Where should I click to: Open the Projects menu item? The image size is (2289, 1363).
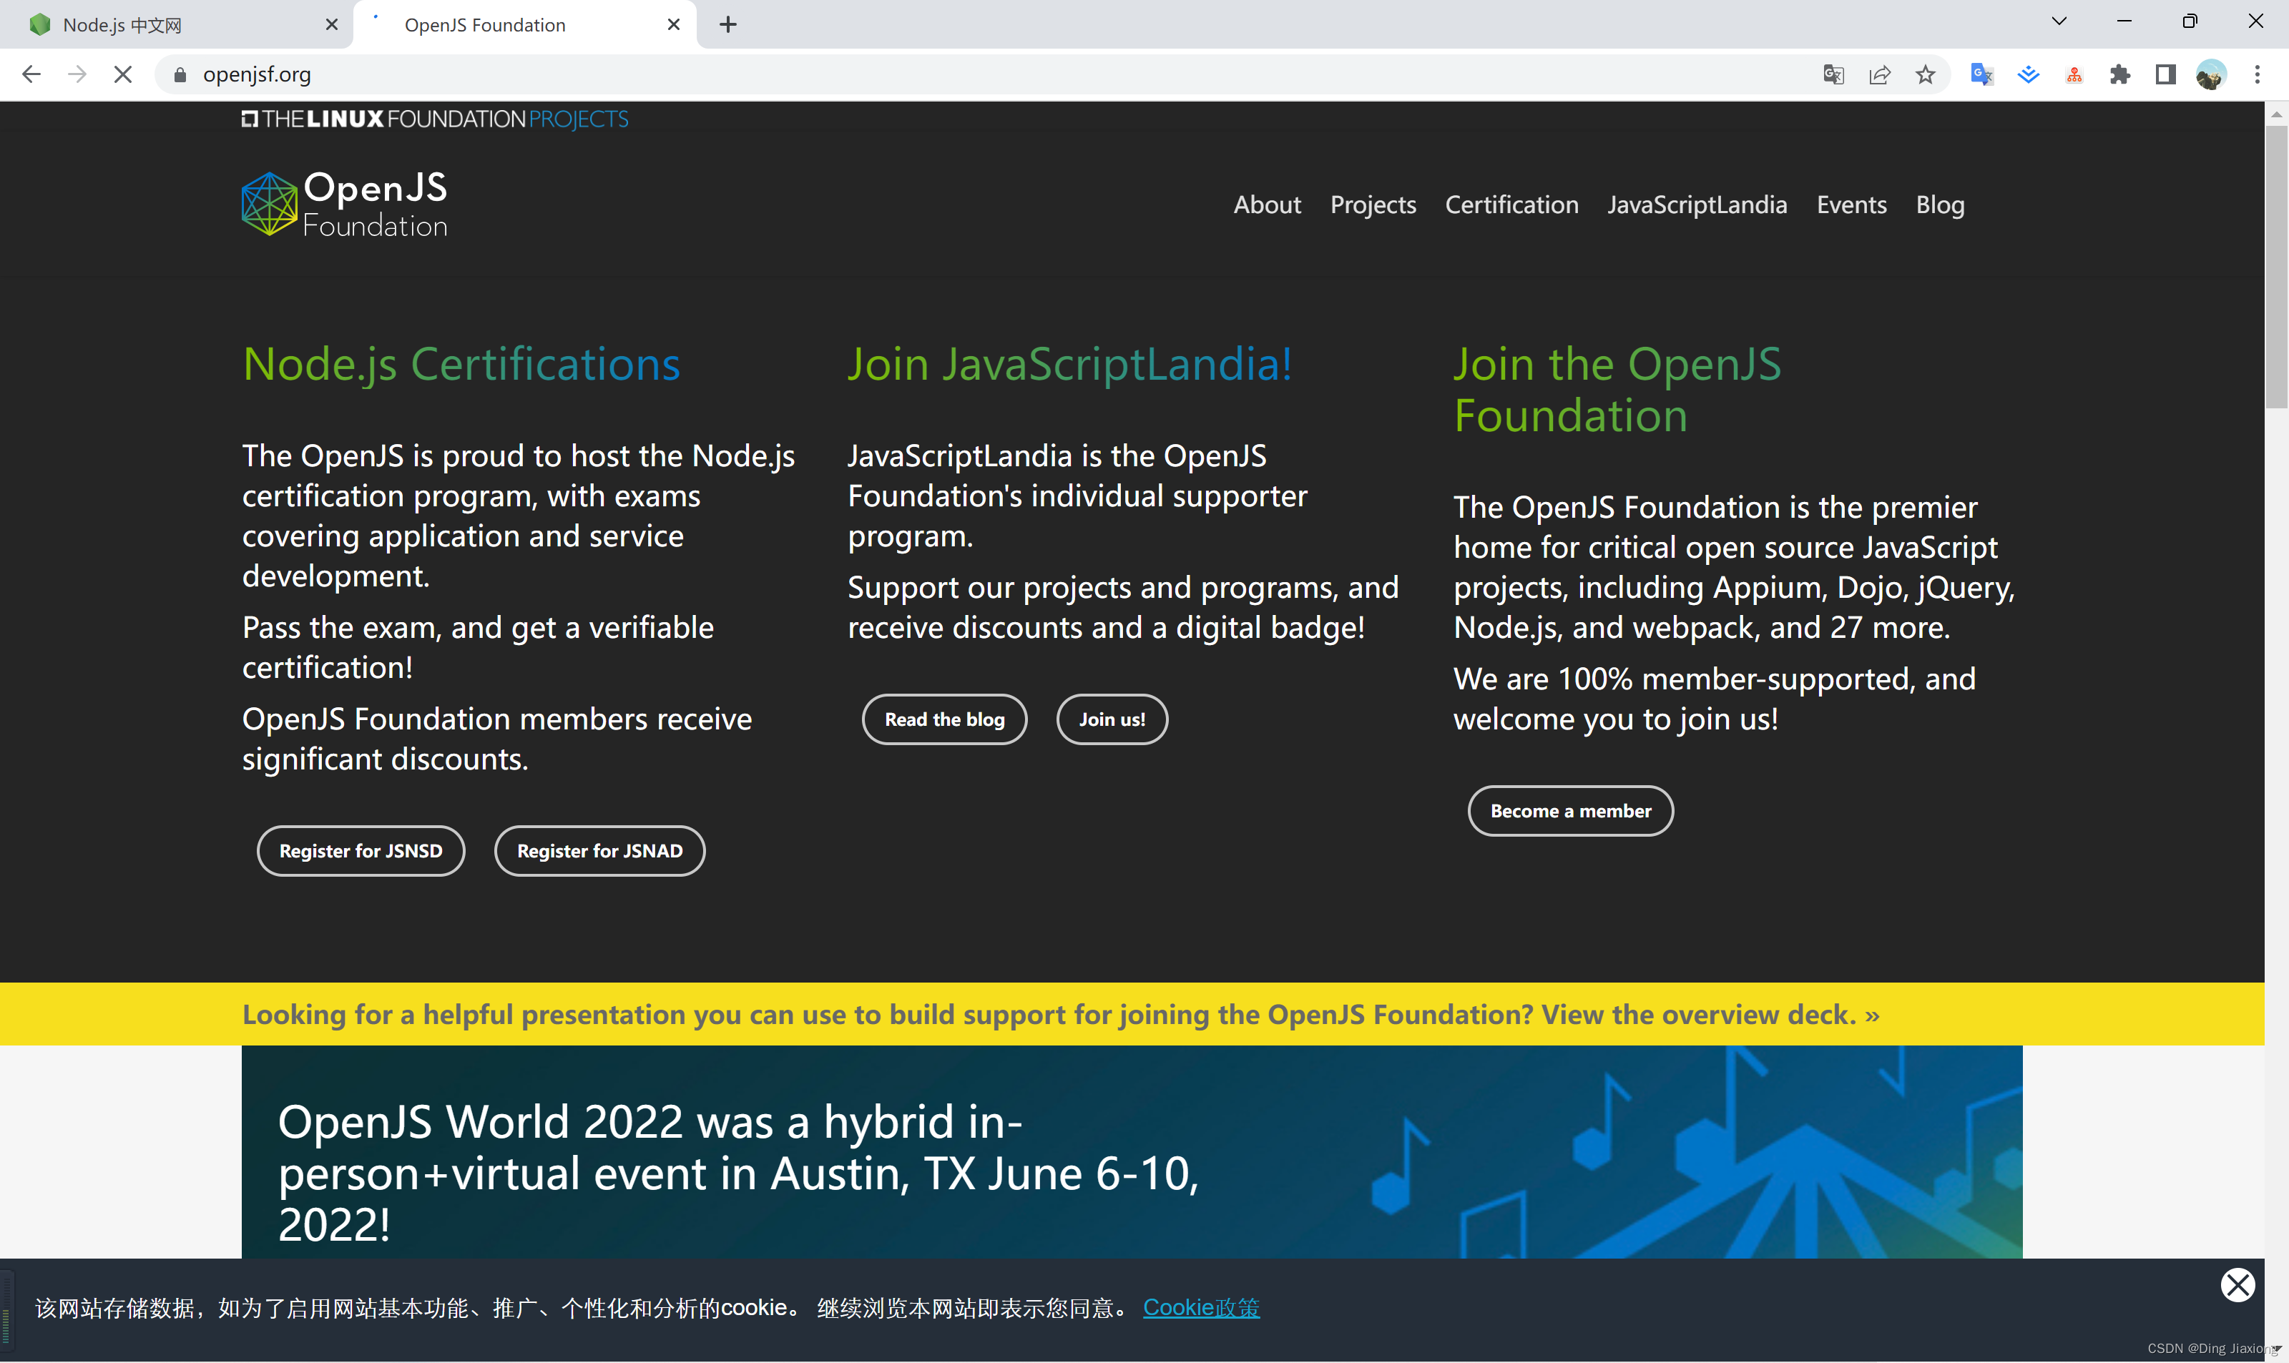[1372, 204]
